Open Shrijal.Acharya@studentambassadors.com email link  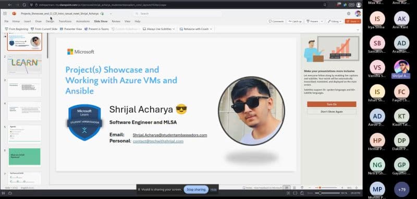pos(170,135)
